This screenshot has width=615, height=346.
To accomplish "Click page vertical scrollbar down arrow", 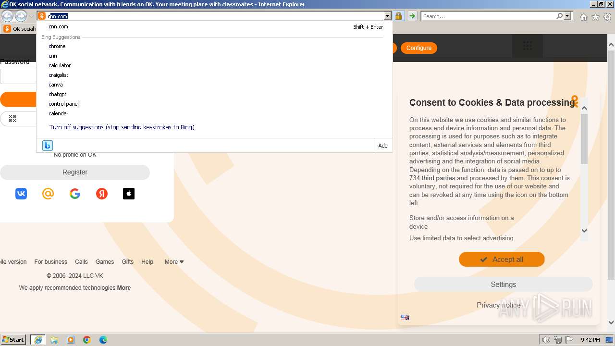I will 611,322.
